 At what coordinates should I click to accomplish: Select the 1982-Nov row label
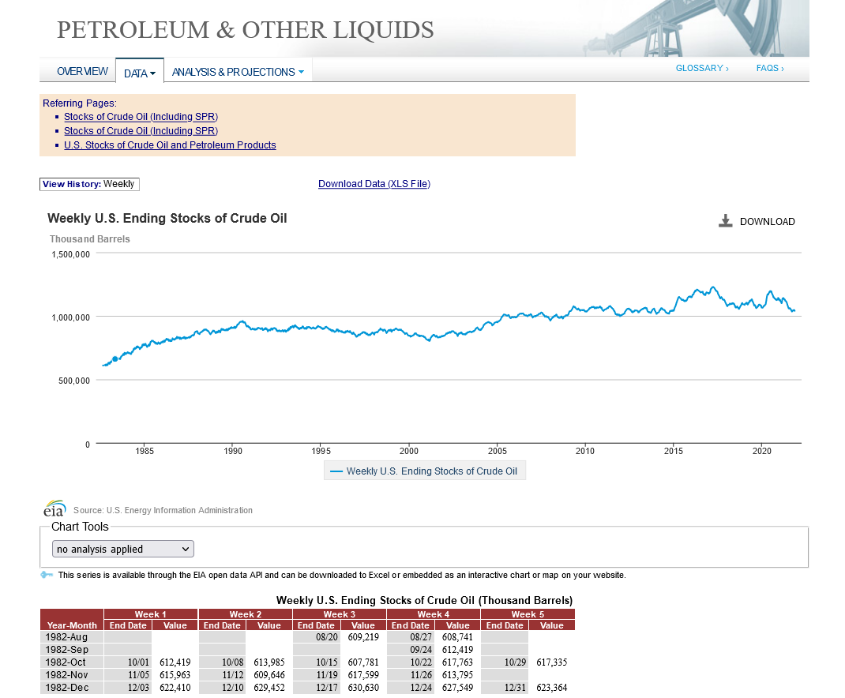66,675
